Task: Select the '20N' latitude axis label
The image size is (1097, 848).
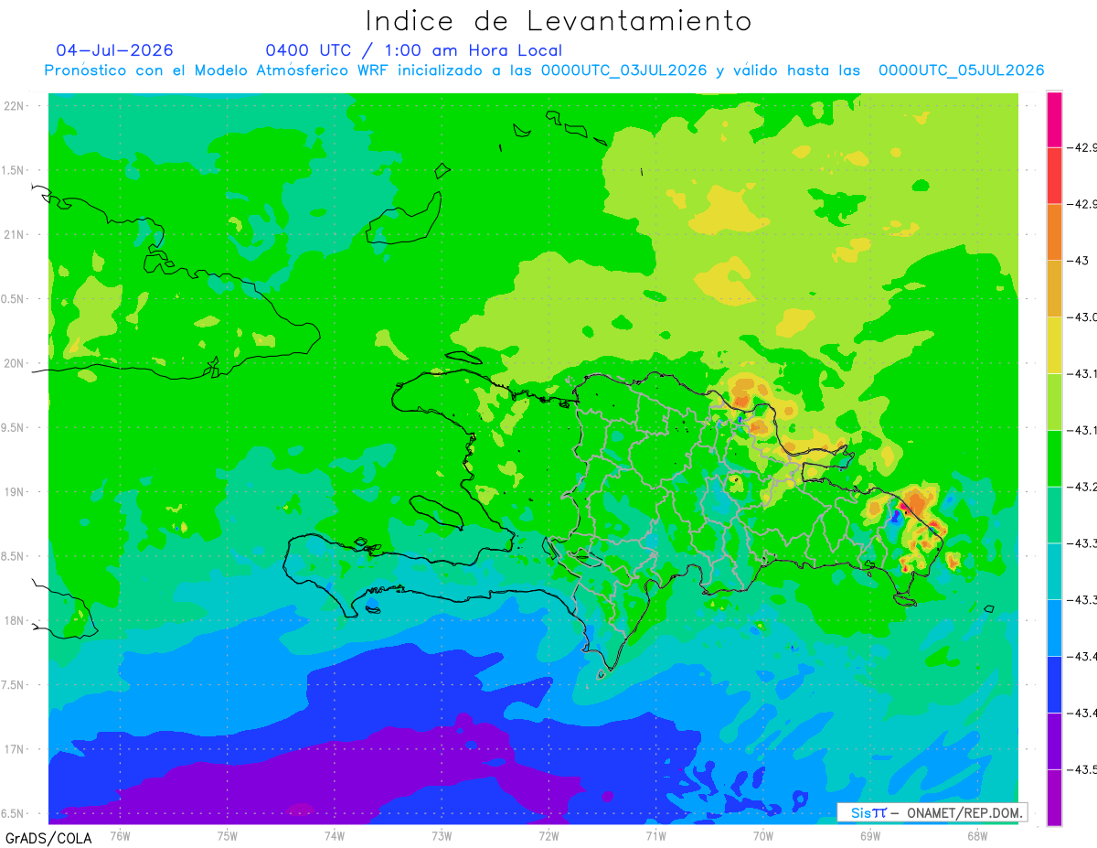Action: pyautogui.click(x=15, y=363)
